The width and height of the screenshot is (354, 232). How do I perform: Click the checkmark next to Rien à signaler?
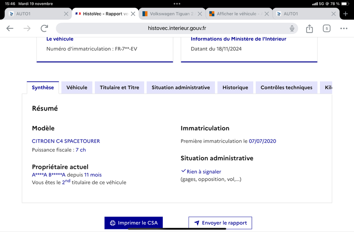183,171
